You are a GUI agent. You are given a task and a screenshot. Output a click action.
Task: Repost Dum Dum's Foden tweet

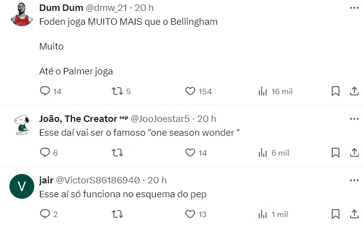117,91
